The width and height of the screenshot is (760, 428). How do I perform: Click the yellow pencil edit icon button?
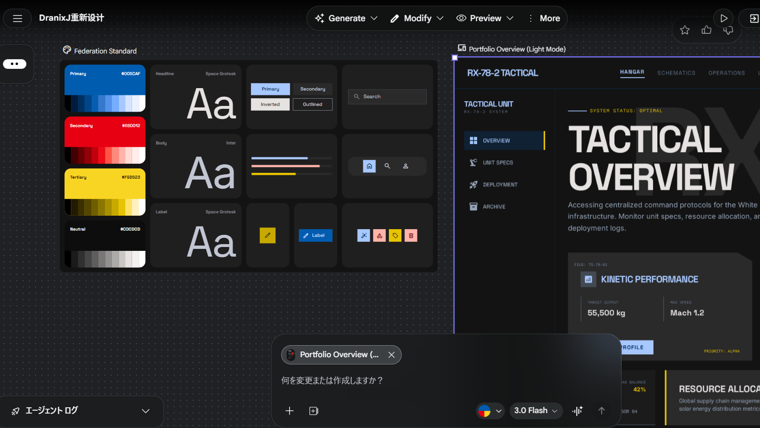(x=267, y=235)
